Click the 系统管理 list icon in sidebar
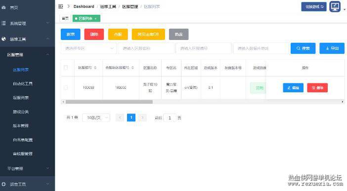The width and height of the screenshot is (347, 191). (3, 23)
